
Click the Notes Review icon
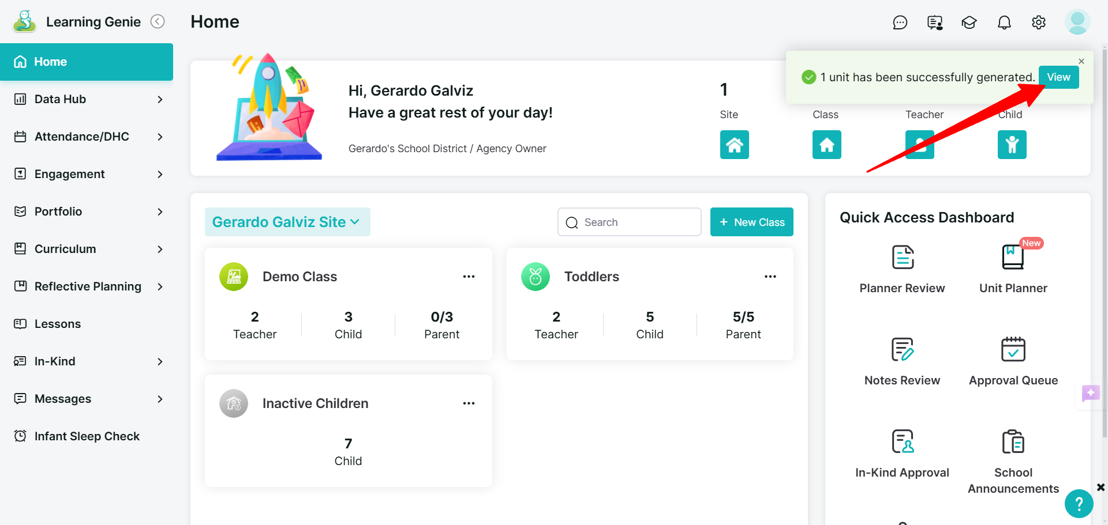tap(903, 349)
